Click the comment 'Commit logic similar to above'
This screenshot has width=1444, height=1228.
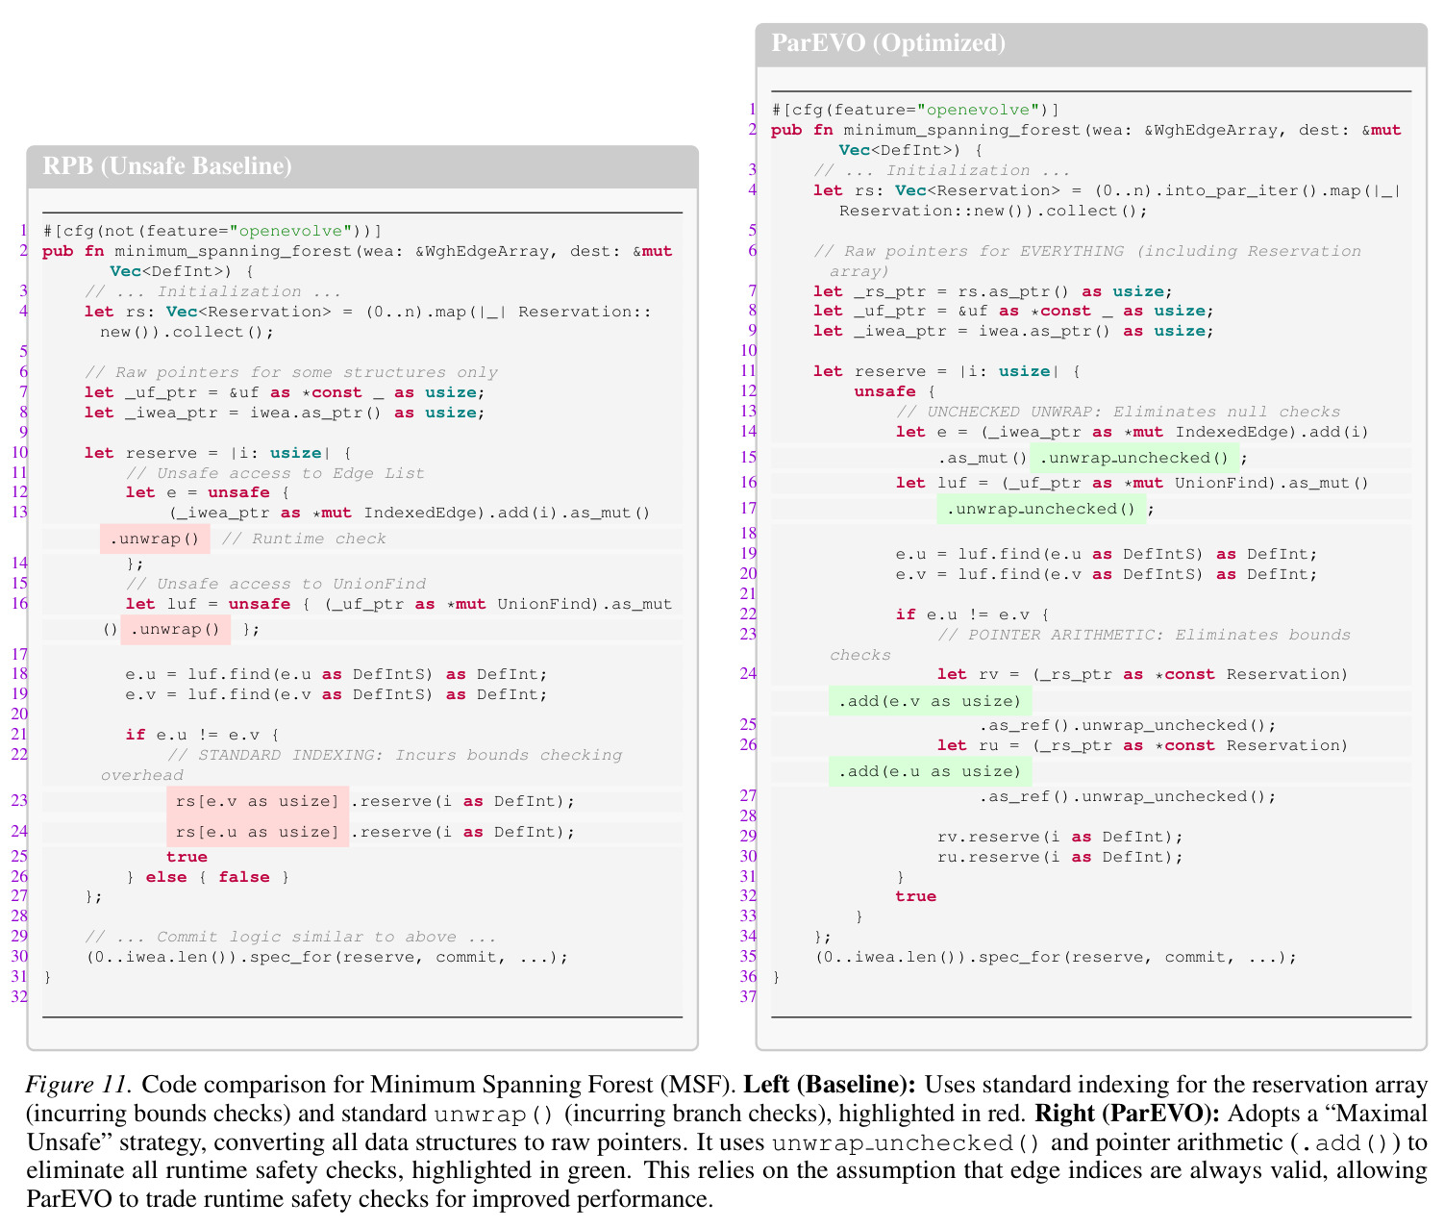[291, 937]
